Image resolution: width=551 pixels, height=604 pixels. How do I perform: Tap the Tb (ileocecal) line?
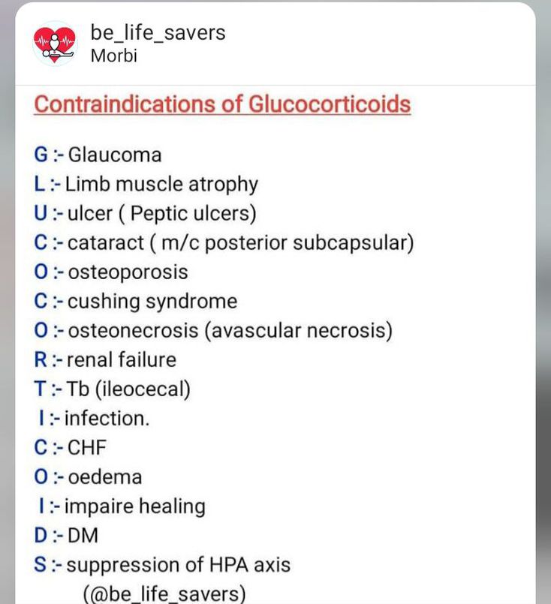click(x=112, y=389)
